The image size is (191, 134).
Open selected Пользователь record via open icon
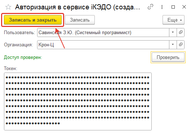(x=181, y=32)
